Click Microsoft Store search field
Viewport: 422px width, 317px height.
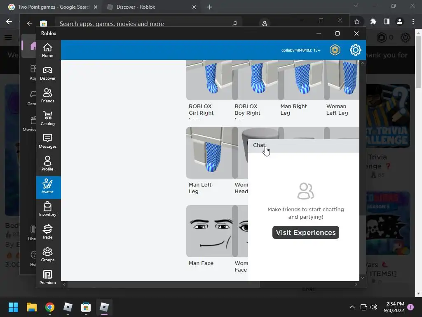click(148, 24)
